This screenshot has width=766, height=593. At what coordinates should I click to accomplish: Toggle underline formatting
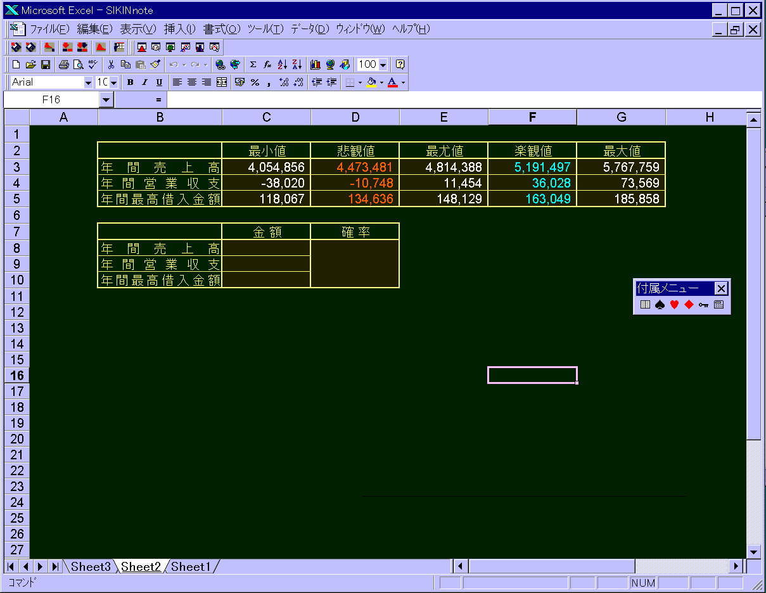tap(159, 82)
